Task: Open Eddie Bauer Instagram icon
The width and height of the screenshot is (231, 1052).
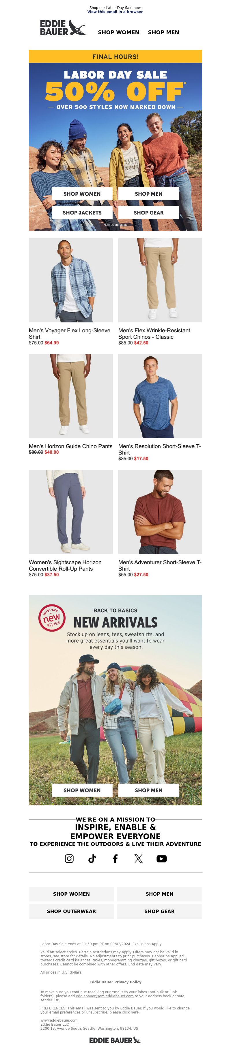Action: (x=69, y=858)
